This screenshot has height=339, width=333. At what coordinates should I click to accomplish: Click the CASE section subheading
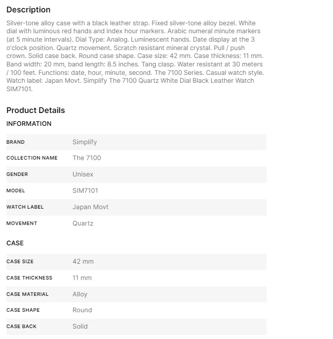click(15, 243)
